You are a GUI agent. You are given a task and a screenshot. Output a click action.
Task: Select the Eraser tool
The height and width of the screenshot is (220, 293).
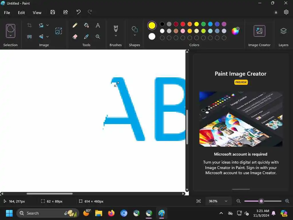75,37
